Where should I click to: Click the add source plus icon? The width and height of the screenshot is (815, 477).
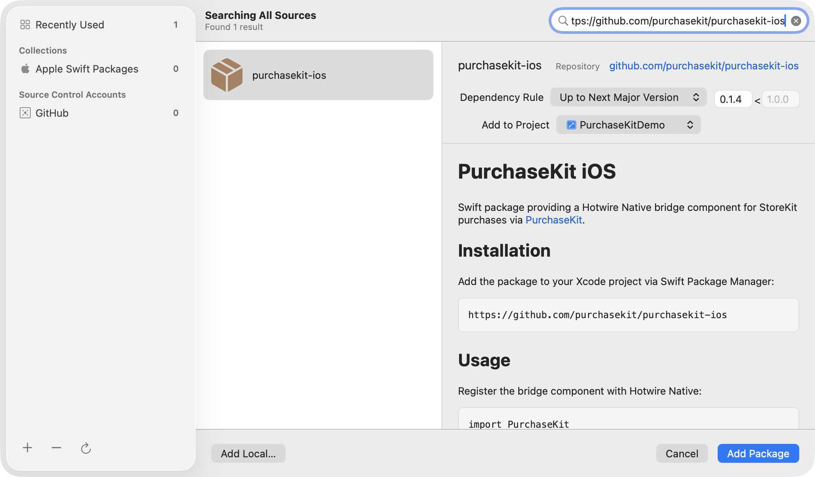[27, 448]
